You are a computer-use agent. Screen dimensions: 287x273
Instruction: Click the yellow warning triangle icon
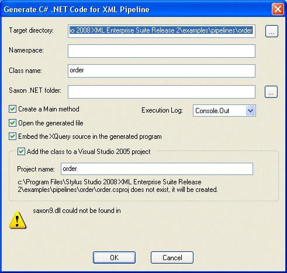[x=18, y=220]
